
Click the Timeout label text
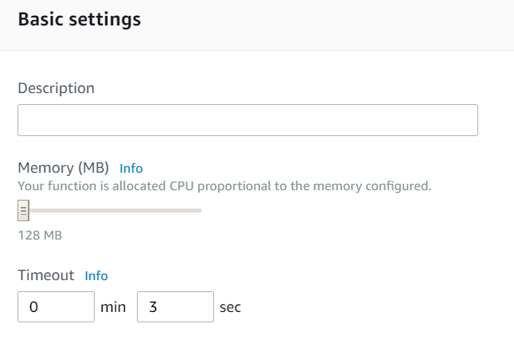[46, 275]
